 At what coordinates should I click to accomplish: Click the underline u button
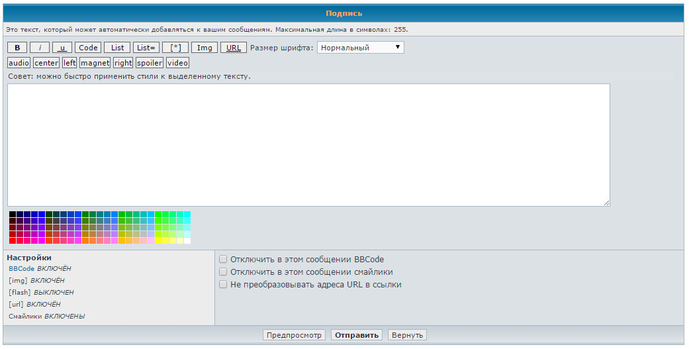point(62,48)
